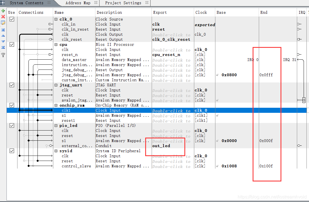Select base address 0x0800 cell
The width and height of the screenshot is (309, 202).
click(229, 75)
